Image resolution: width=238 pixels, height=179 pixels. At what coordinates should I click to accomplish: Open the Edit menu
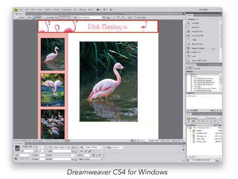point(27,10)
